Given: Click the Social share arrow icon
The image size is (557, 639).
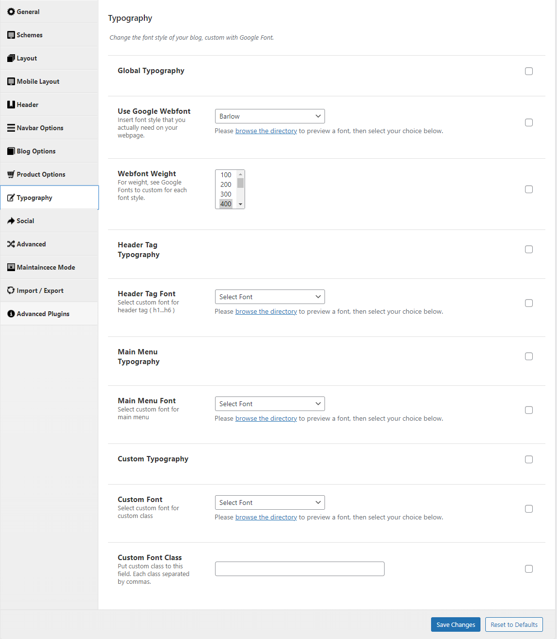Looking at the screenshot, I should (x=11, y=221).
